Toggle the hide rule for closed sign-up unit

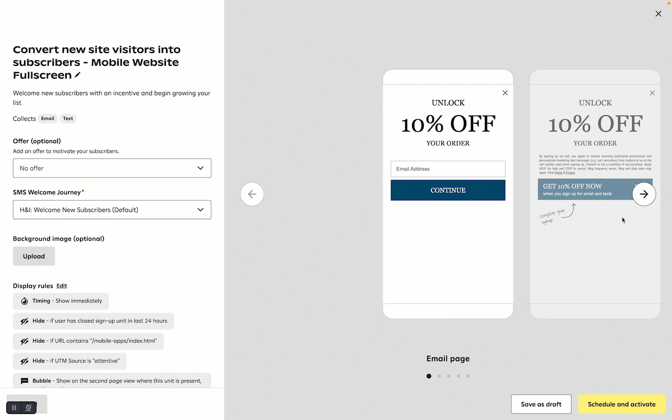[x=25, y=321]
